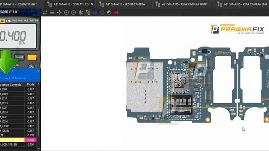269x151 pixels.
Task: Collapse the blue panel chevron dropdown
Action: 38,71
